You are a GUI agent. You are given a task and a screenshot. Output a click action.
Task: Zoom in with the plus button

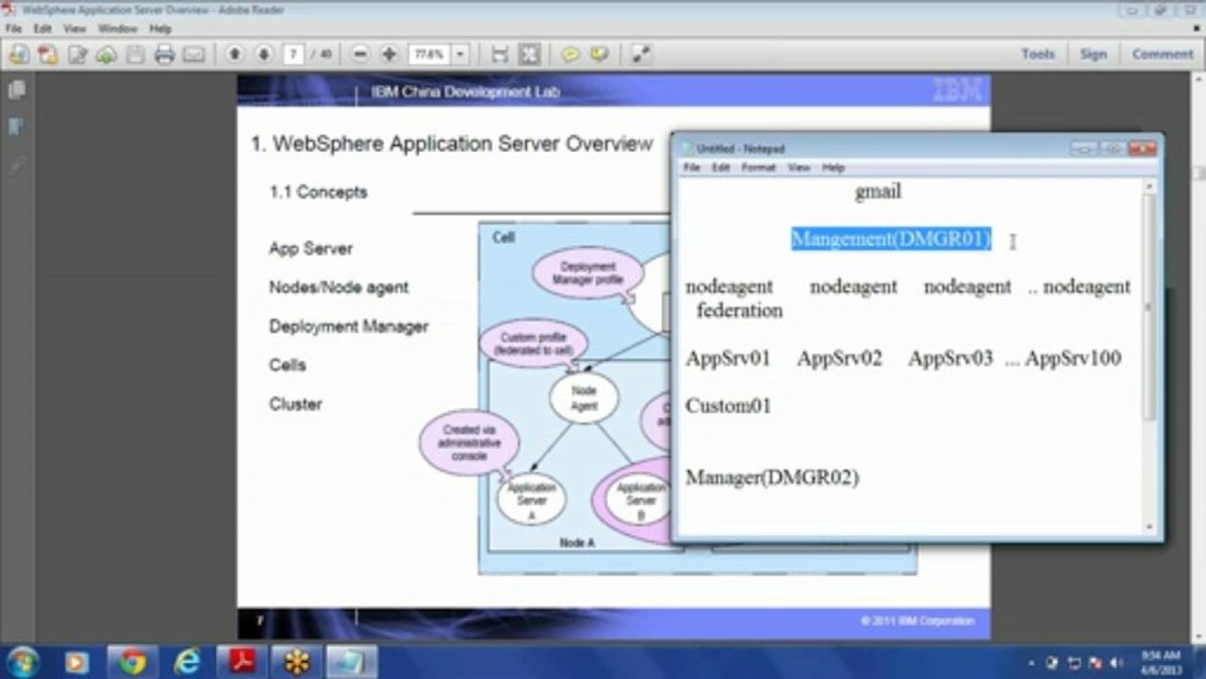coord(388,55)
